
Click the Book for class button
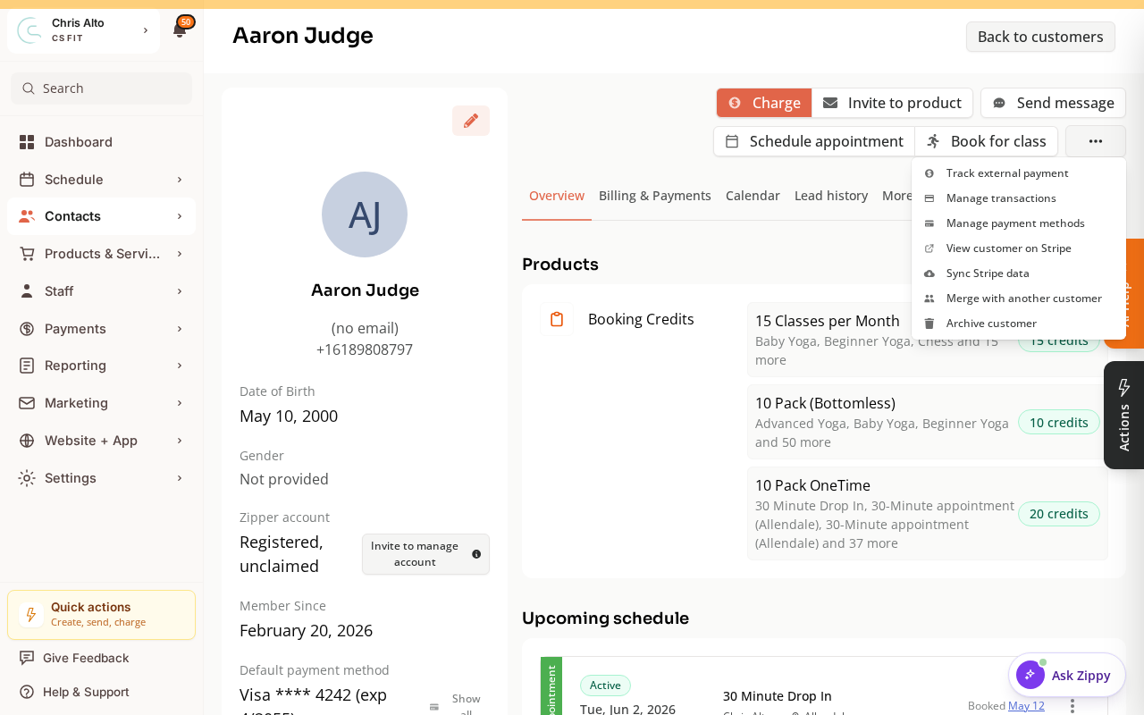986,141
